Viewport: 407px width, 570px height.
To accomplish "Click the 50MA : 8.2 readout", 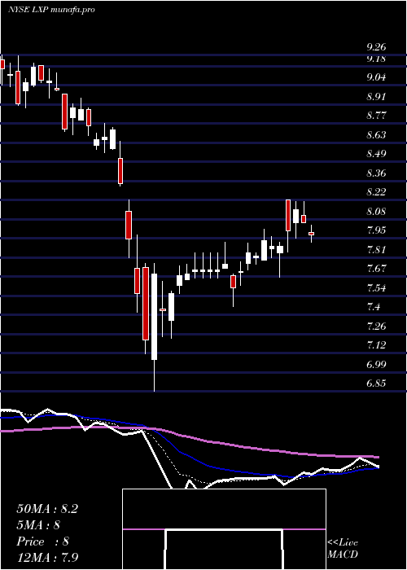I will [47, 509].
